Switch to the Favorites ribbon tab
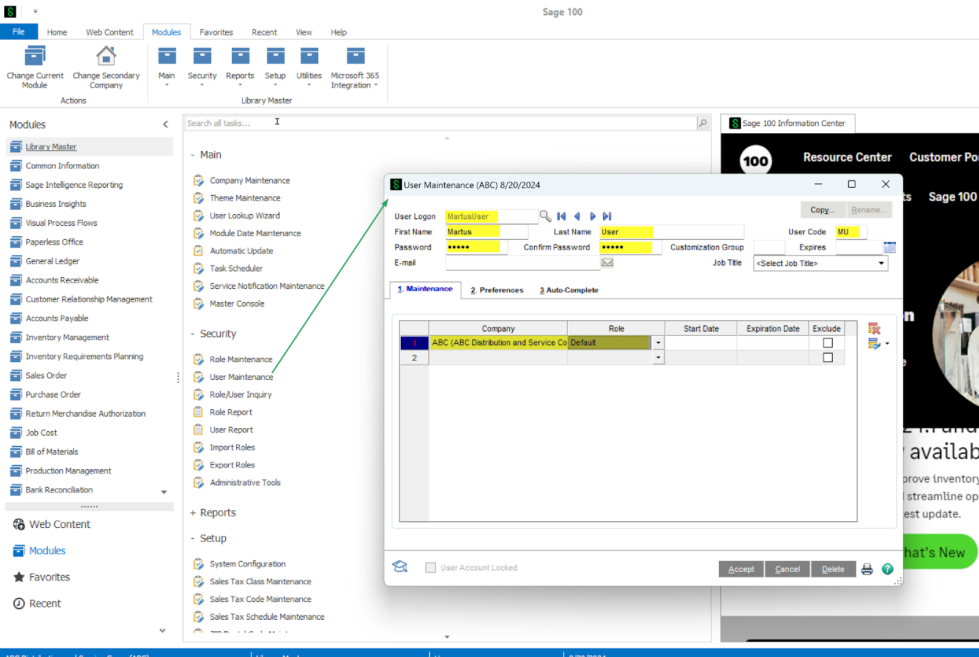 tap(216, 32)
